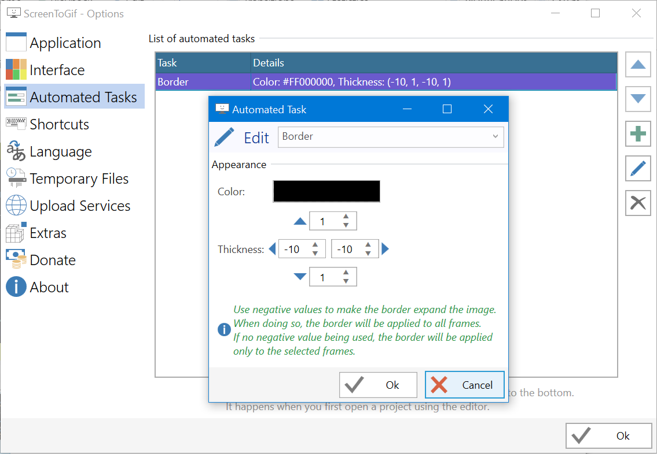Go to the Shortcuts section
Image resolution: width=657 pixels, height=454 pixels.
[x=74, y=124]
